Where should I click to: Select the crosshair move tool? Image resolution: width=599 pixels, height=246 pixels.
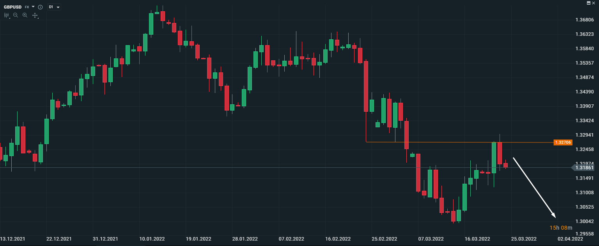(35, 15)
